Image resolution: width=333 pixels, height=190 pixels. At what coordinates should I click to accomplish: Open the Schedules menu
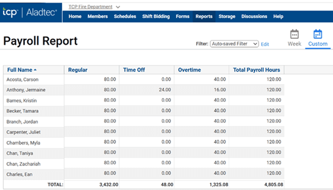(x=125, y=16)
